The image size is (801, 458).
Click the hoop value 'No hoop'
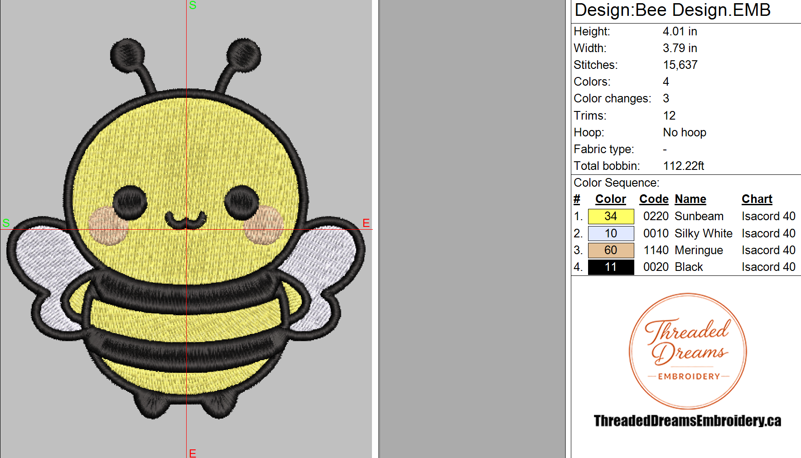[x=685, y=132]
